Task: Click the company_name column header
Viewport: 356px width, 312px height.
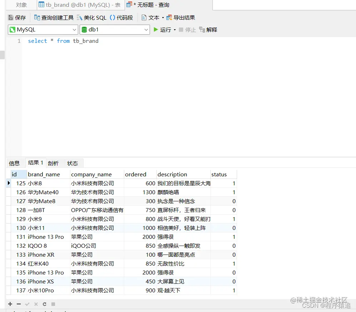Action: point(97,174)
